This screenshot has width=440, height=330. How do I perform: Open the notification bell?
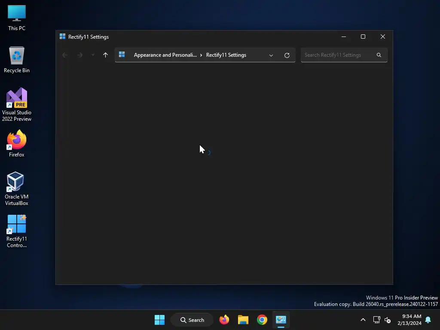[428, 320]
